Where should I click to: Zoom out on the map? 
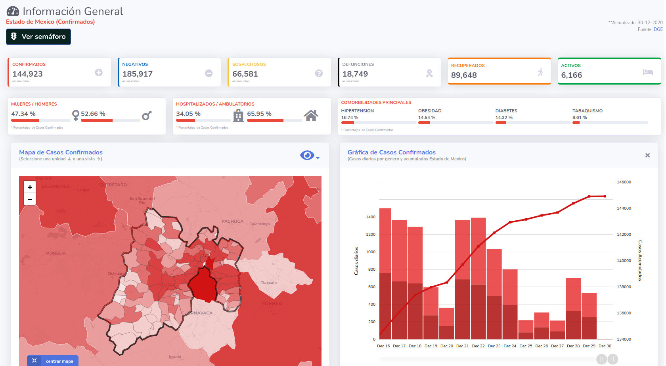point(30,199)
